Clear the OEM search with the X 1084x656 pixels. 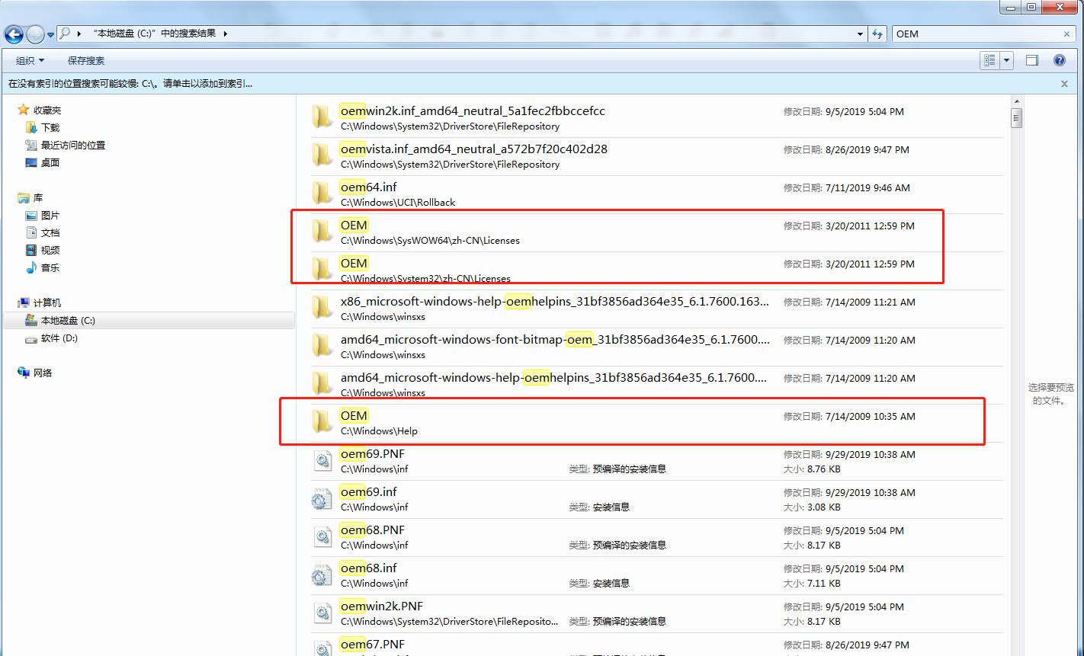point(1066,34)
